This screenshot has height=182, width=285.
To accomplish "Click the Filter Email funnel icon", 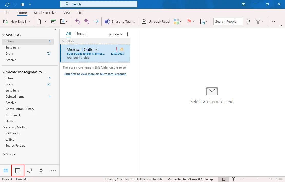I will coord(258,21).
